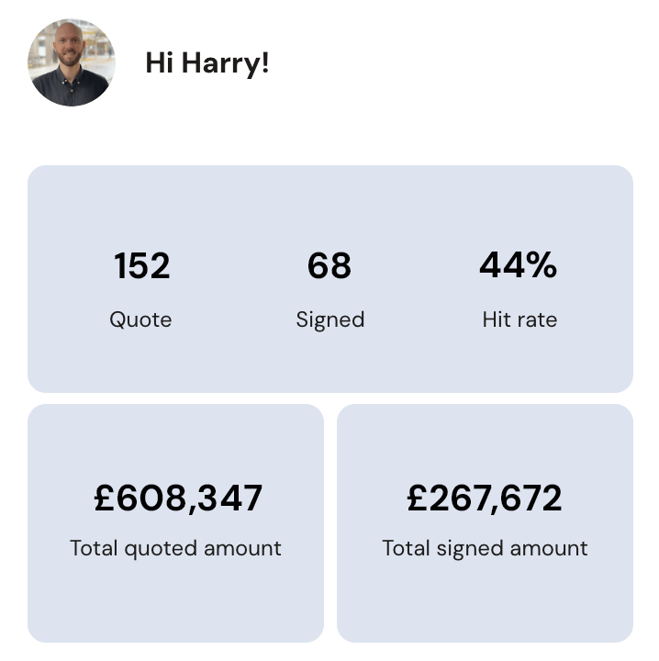Screen dimensions: 659x661
Task: Select the £267,672 amount
Action: 485,499
